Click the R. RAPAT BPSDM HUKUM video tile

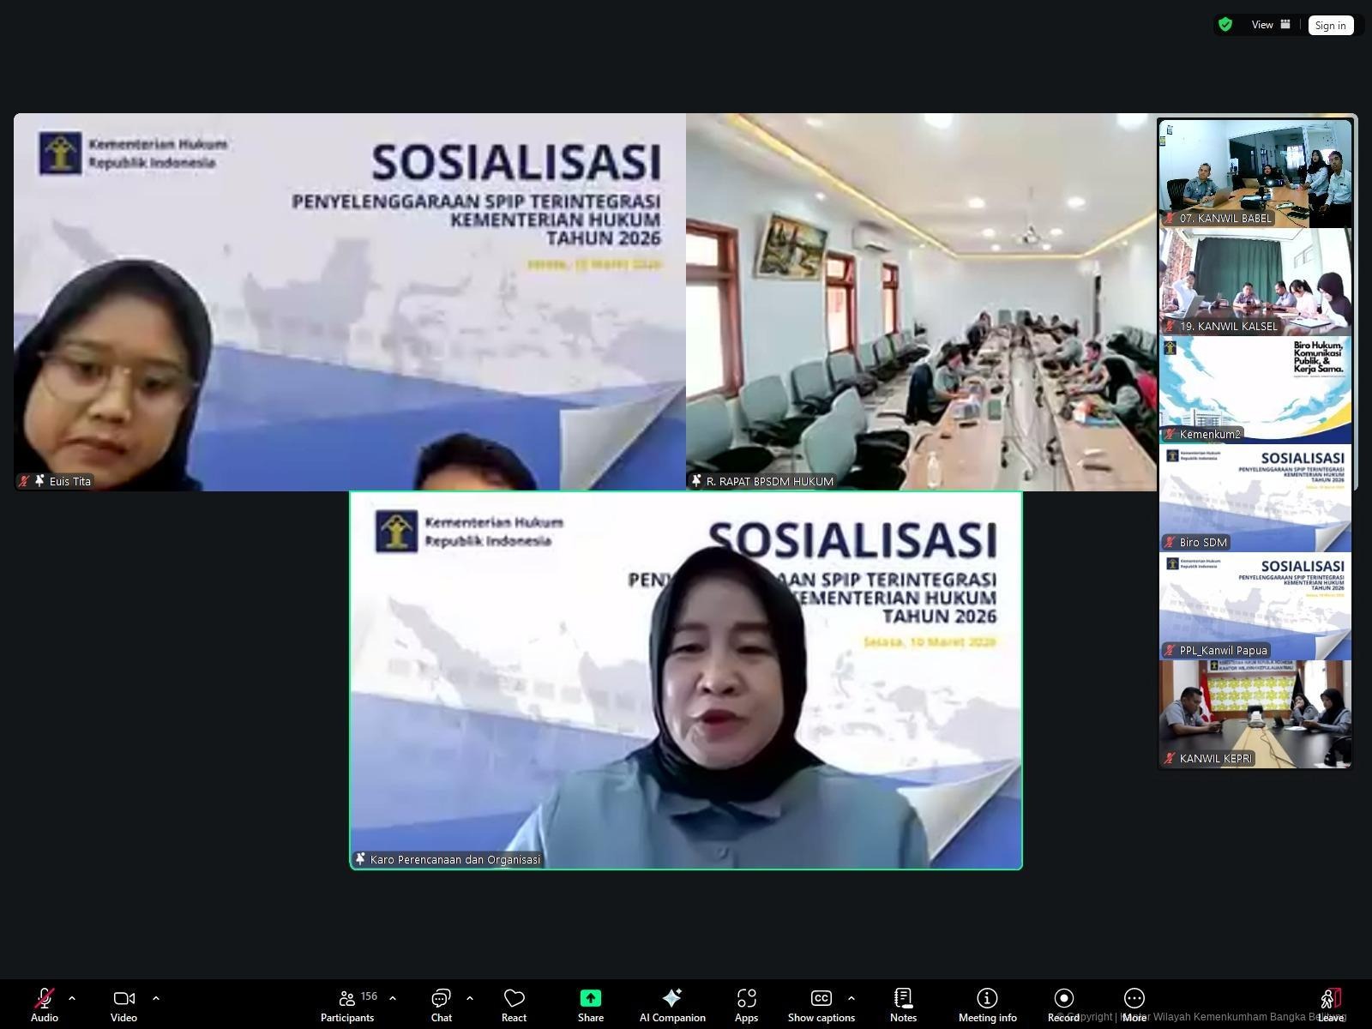pyautogui.click(x=922, y=302)
